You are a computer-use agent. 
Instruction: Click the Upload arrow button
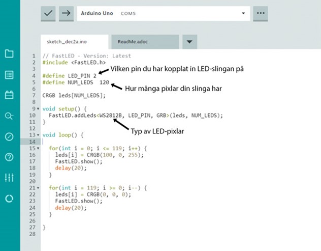tap(66, 13)
